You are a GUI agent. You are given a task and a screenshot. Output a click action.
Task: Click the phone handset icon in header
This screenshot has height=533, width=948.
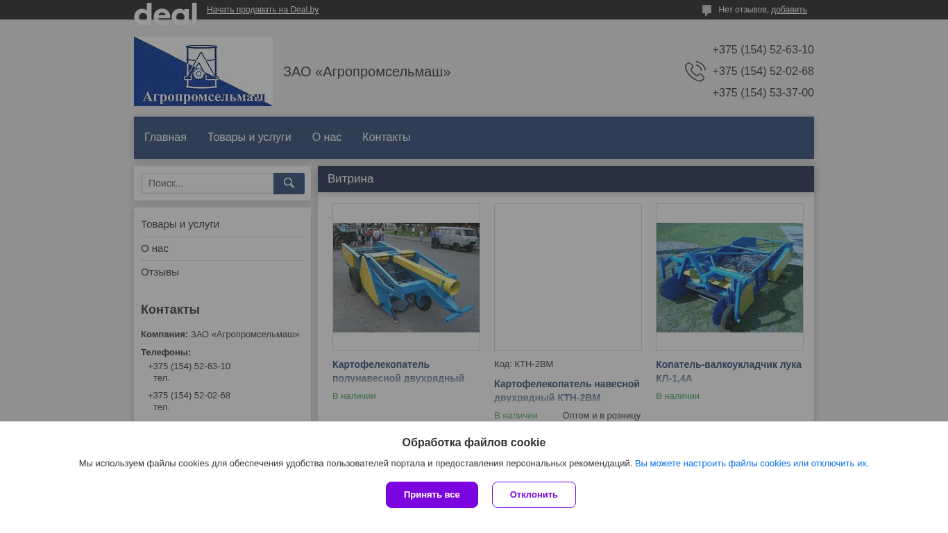coord(695,71)
